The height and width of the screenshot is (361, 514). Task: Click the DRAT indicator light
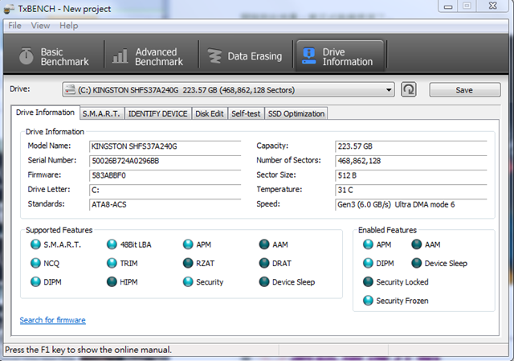(x=264, y=263)
